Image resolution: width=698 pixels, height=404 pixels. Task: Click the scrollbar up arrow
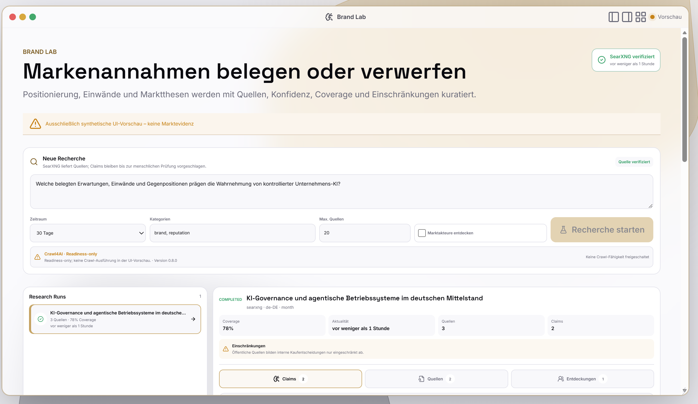(x=684, y=33)
